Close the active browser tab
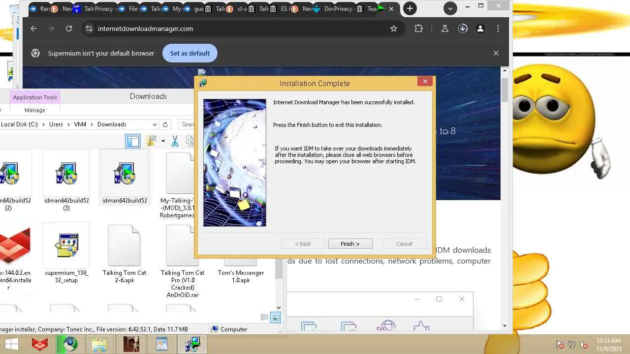This screenshot has width=630, height=354. pos(391,9)
